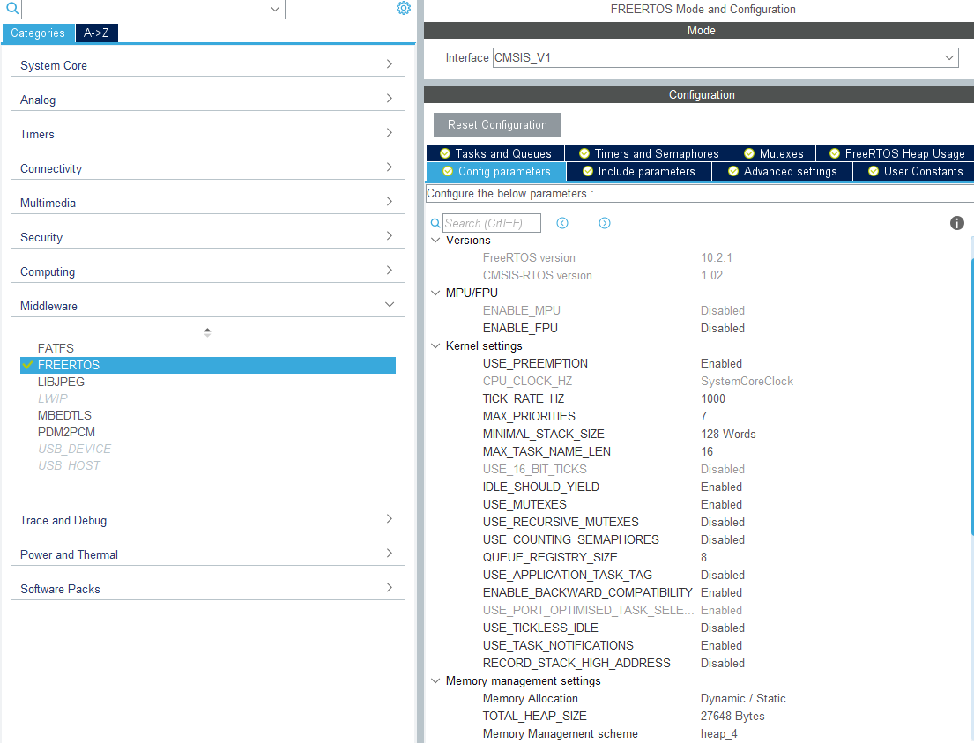Click the TOTAL_HEAP_SIZE 27648 Bytes value
Screen dimensions: 974x743
[732, 717]
